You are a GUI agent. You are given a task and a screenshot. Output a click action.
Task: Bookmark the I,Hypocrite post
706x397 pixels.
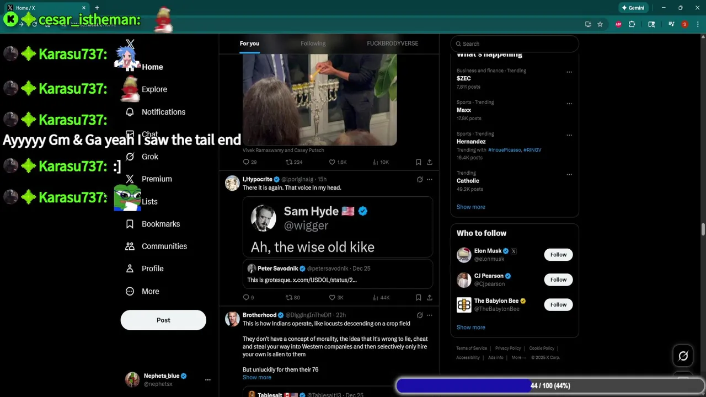click(x=419, y=298)
